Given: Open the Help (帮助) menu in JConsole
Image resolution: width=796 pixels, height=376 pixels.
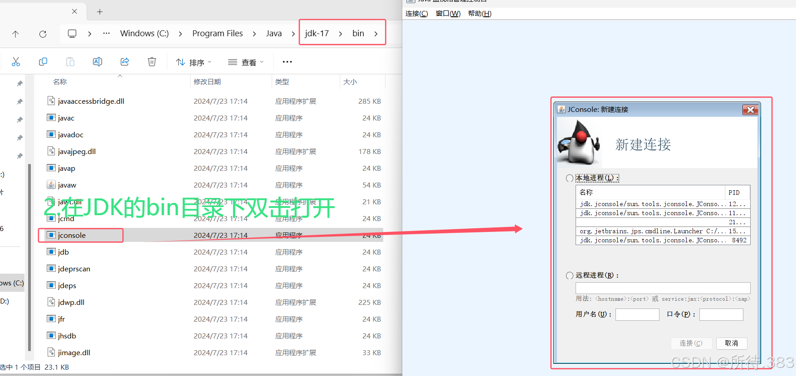Looking at the screenshot, I should point(479,14).
